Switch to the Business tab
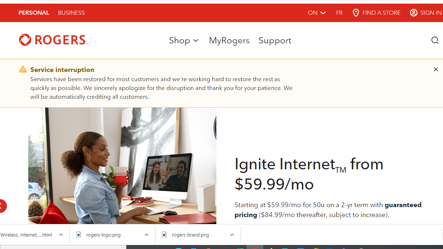This screenshot has width=443, height=249. pos(71,13)
